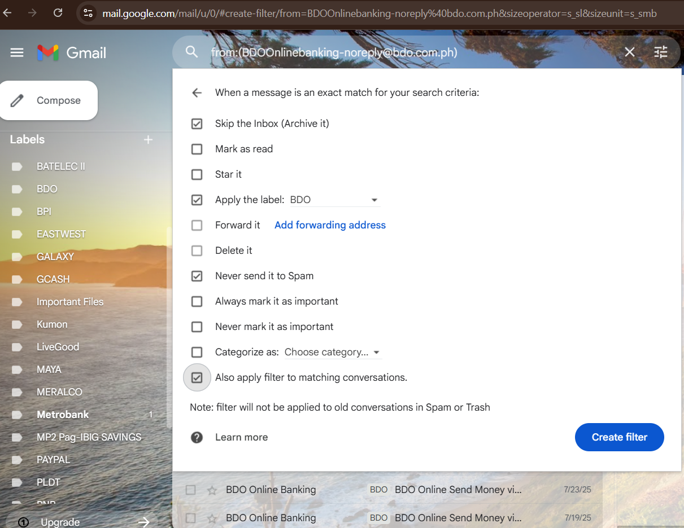Viewport: 684px width, 528px height.
Task: Check Always mark it as important
Action: (x=197, y=301)
